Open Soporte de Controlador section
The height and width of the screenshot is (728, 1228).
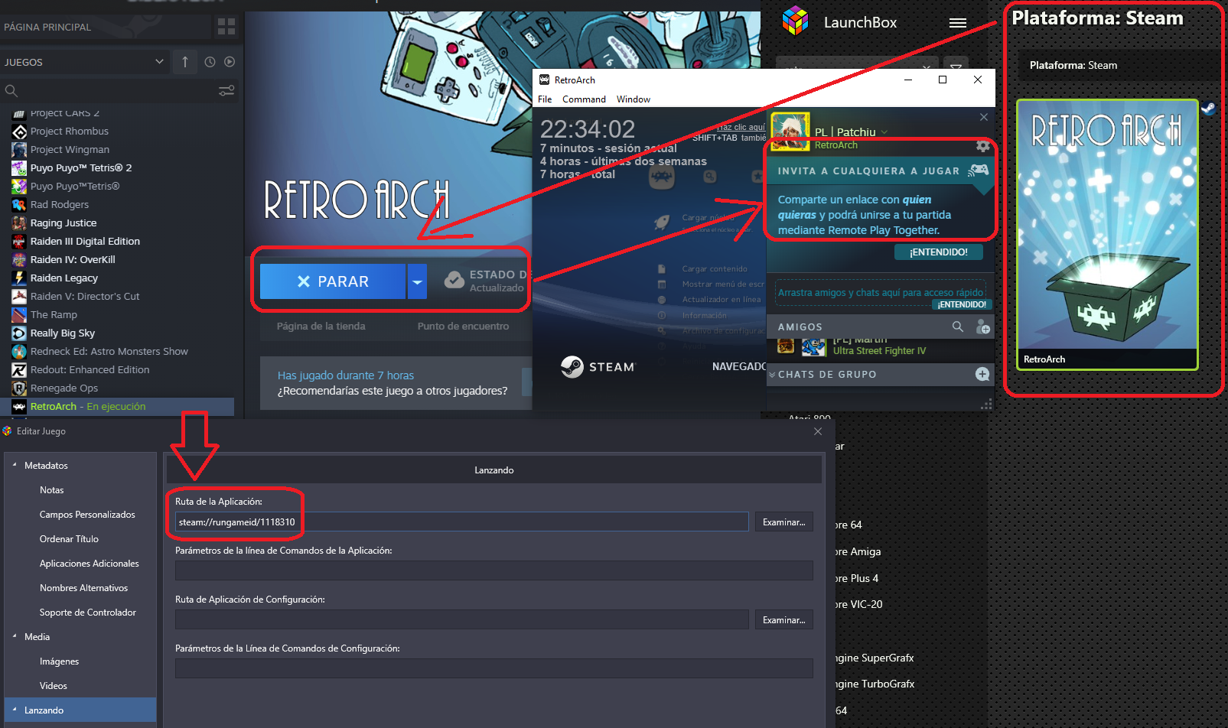pos(88,613)
